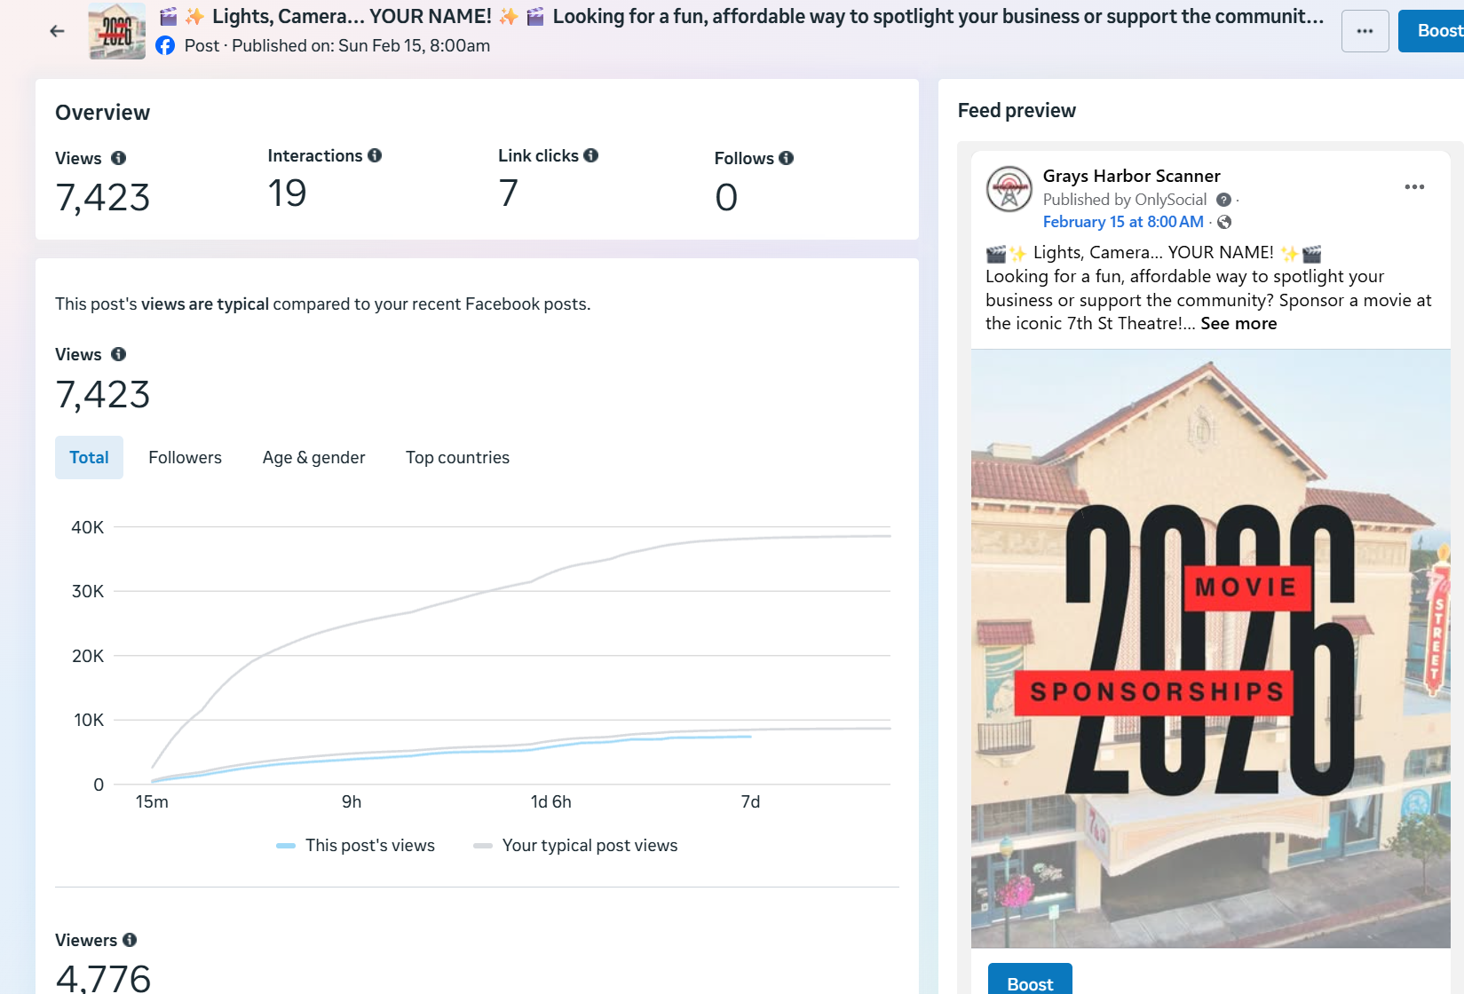Image resolution: width=1464 pixels, height=994 pixels.
Task: Show info tooltip for Link clicks
Action: [591, 155]
